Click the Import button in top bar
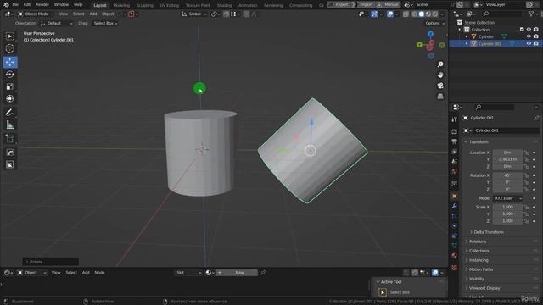Image resolution: width=543 pixels, height=305 pixels. (x=367, y=4)
